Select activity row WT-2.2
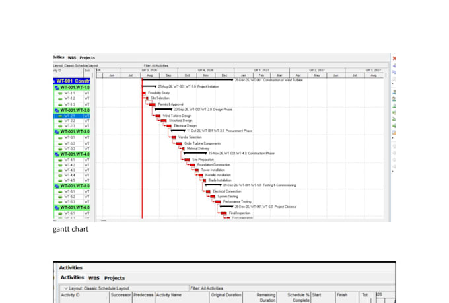Screen dimensions: 449x303 point(72,121)
